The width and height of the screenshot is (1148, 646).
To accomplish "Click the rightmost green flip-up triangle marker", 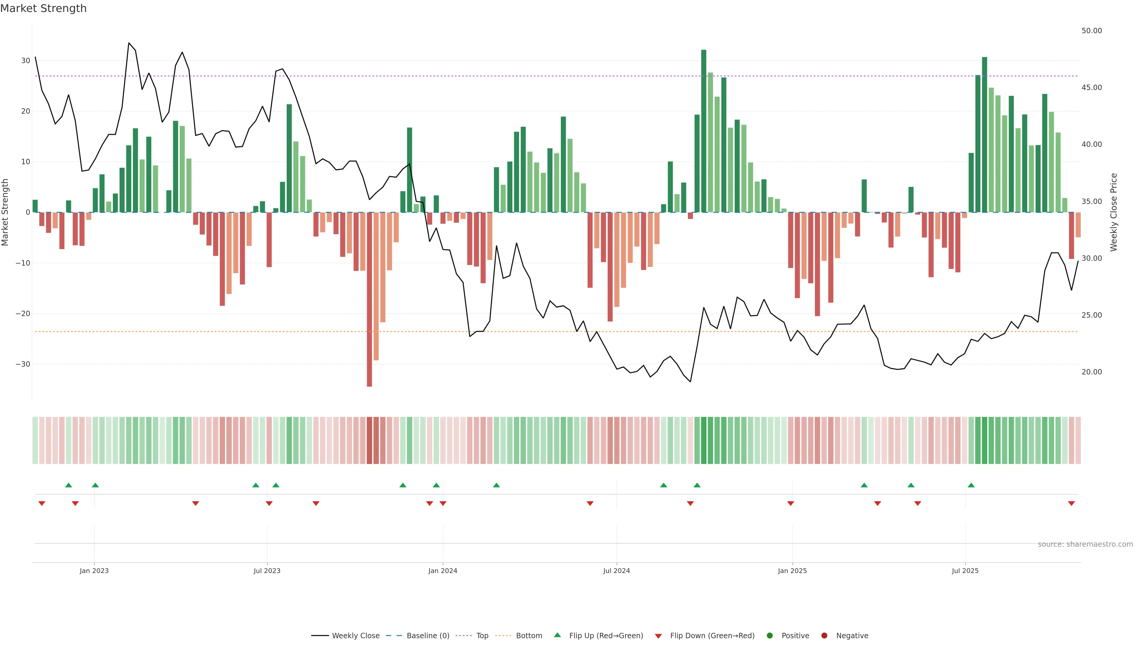I will click(971, 485).
